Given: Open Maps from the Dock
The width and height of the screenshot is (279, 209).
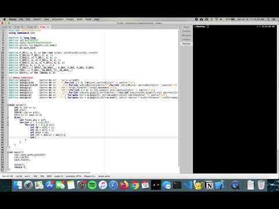Looking at the screenshot, I should click(x=39, y=185).
